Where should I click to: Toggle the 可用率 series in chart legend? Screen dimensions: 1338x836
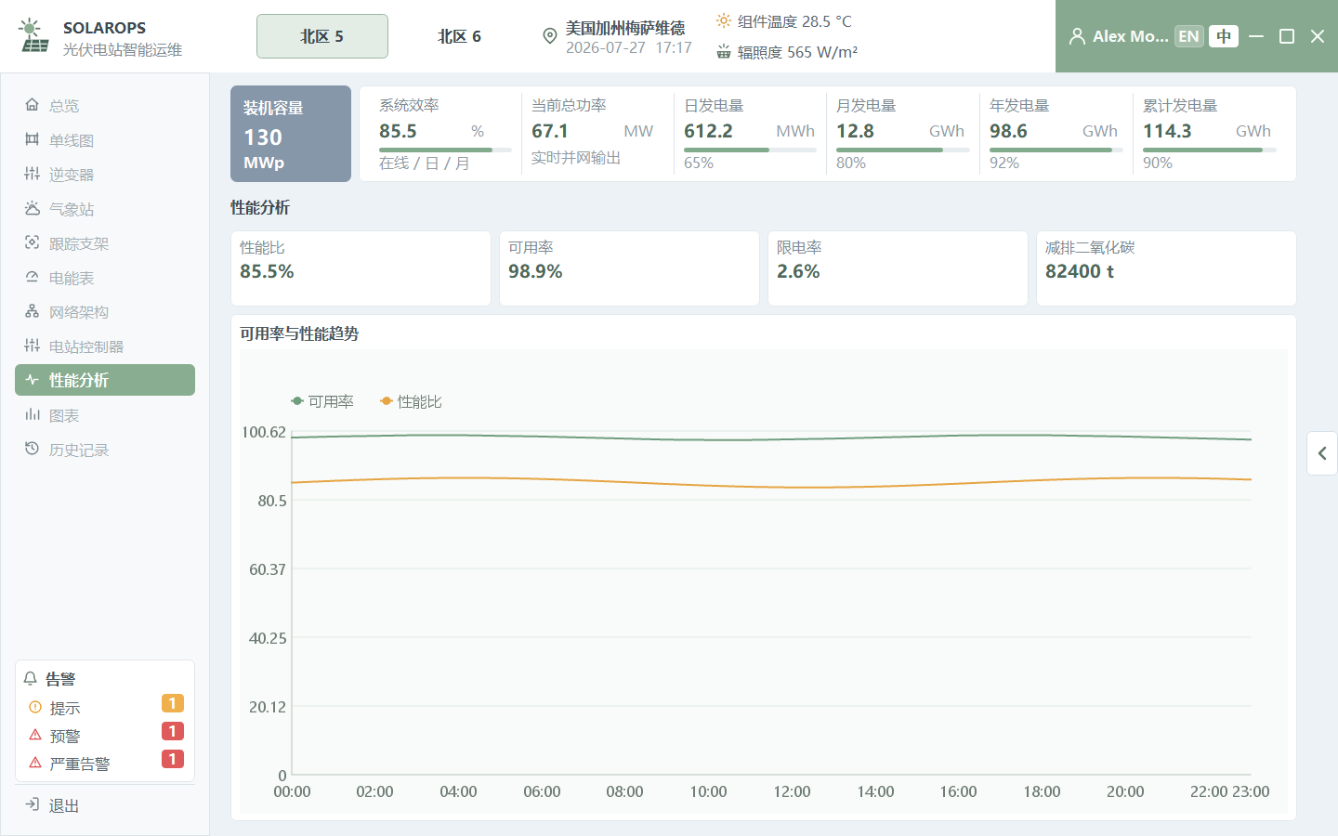coord(322,401)
